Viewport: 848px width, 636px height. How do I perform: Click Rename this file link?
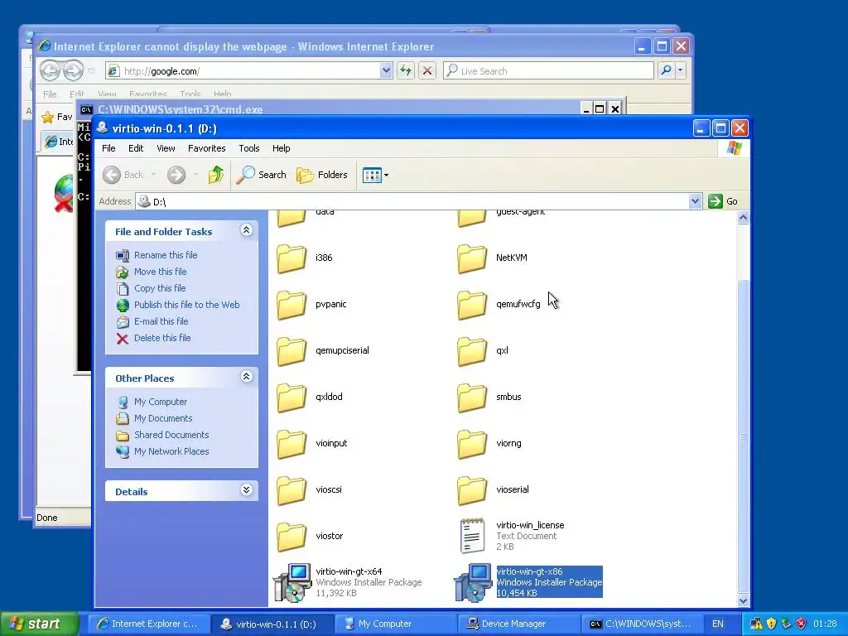click(166, 255)
